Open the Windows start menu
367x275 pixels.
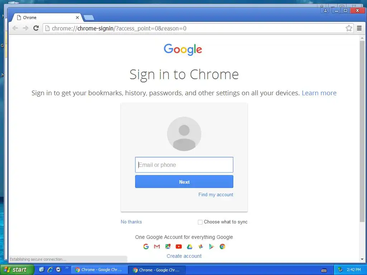tap(17, 270)
